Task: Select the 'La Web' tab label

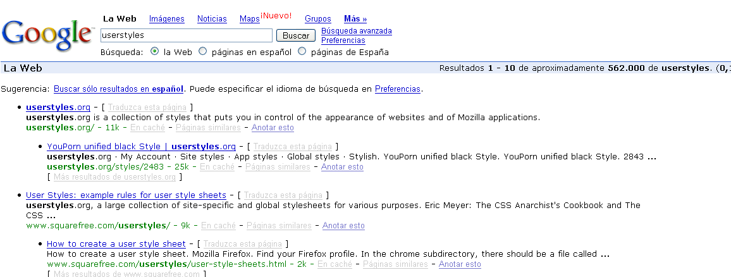Action: point(120,18)
